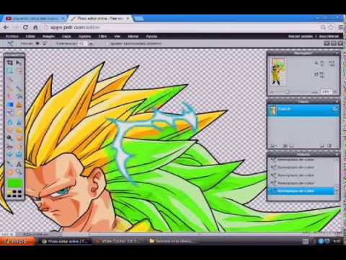Select the Blur droplet tool
346x260 pixels.
click(x=9, y=122)
